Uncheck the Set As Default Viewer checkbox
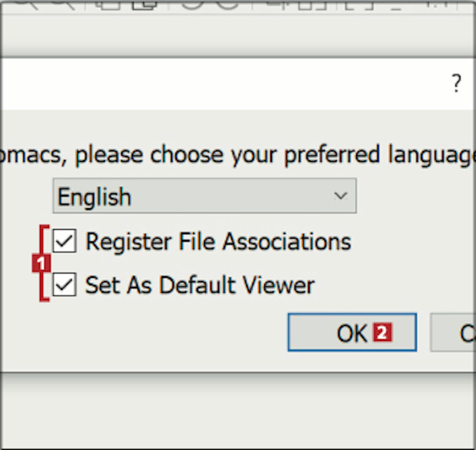The width and height of the screenshot is (476, 450). coord(64,284)
